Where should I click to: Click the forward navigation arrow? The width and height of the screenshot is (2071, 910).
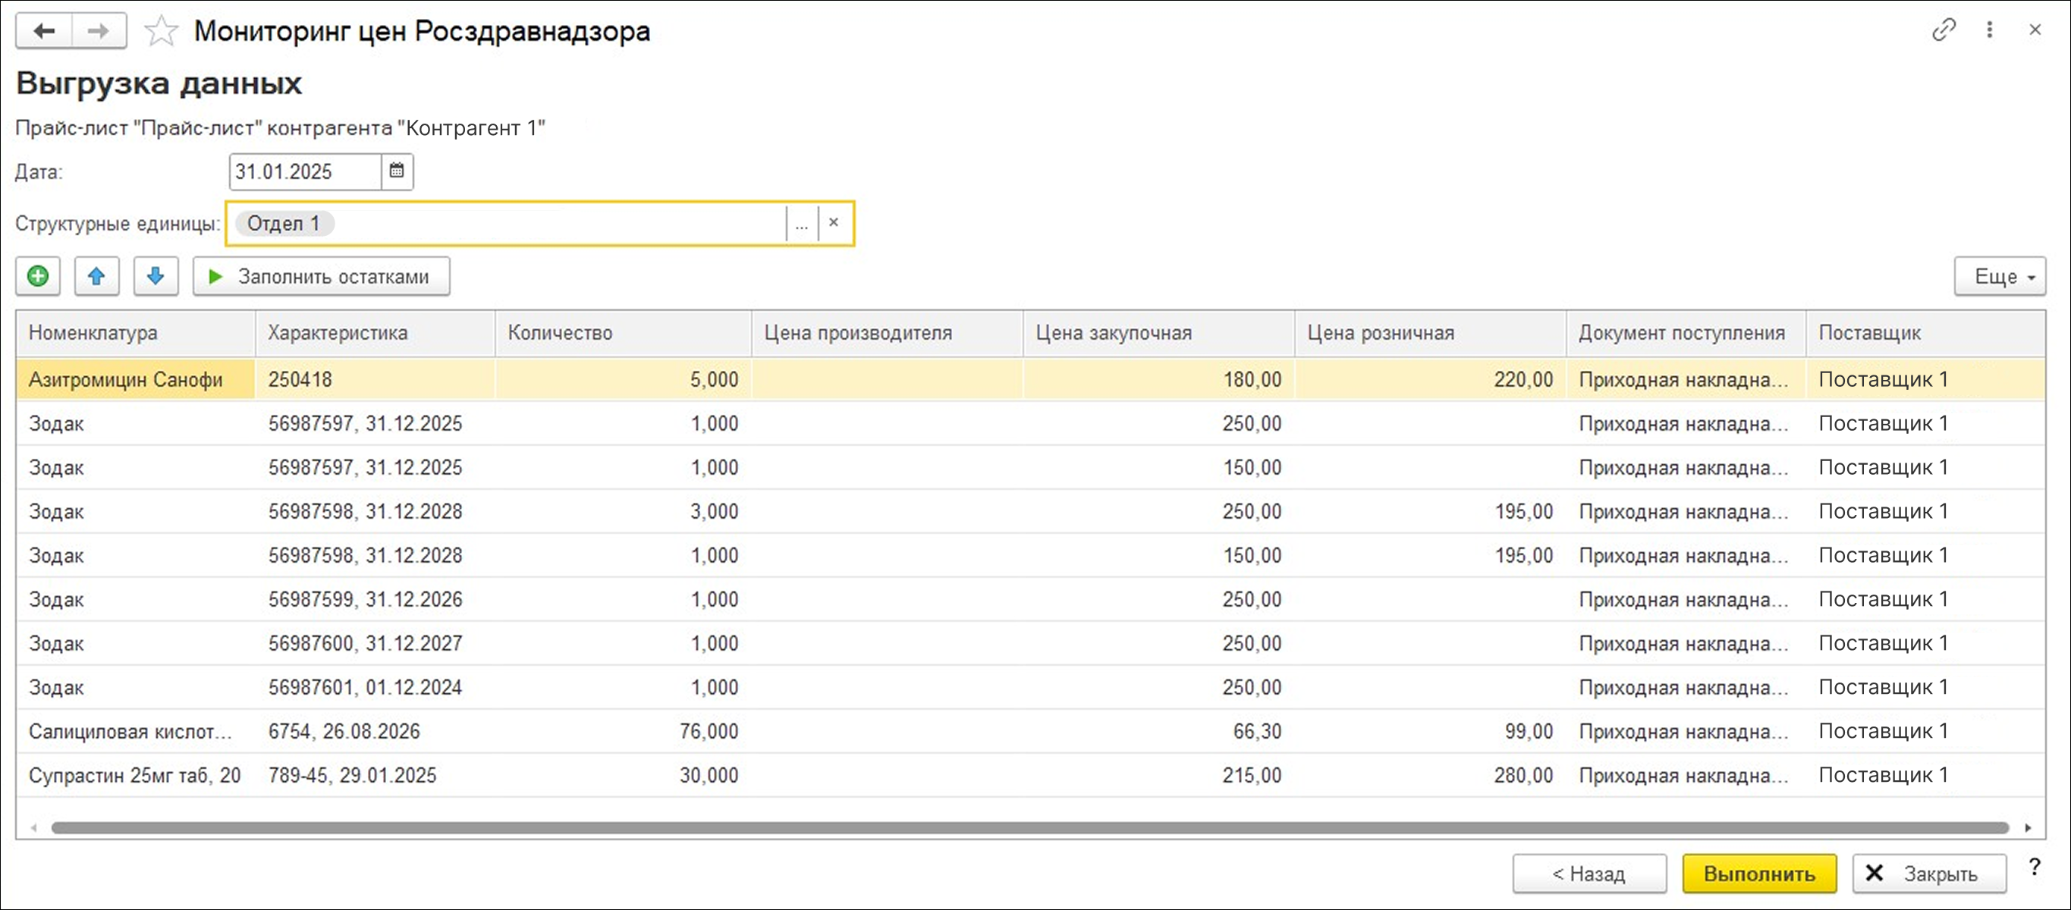[99, 31]
